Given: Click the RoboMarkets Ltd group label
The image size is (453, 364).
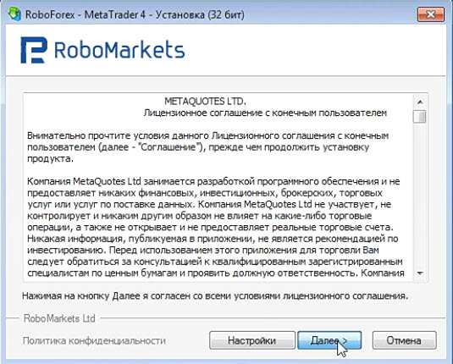Looking at the screenshot, I should pyautogui.click(x=59, y=318).
